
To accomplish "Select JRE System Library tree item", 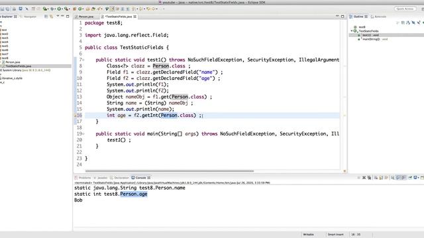I will [x=25, y=70].
